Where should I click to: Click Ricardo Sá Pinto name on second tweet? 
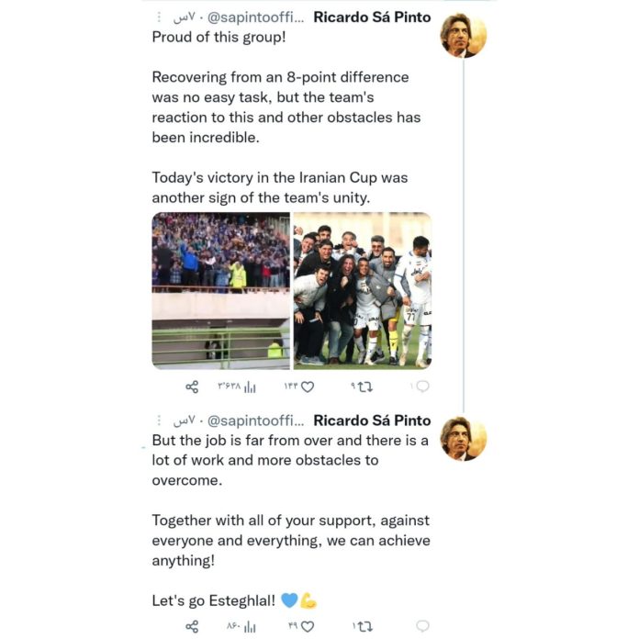(x=372, y=420)
